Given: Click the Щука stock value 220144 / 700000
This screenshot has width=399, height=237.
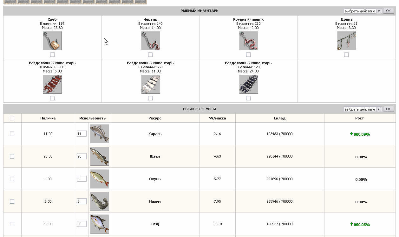Looking at the screenshot, I should pyautogui.click(x=280, y=156).
